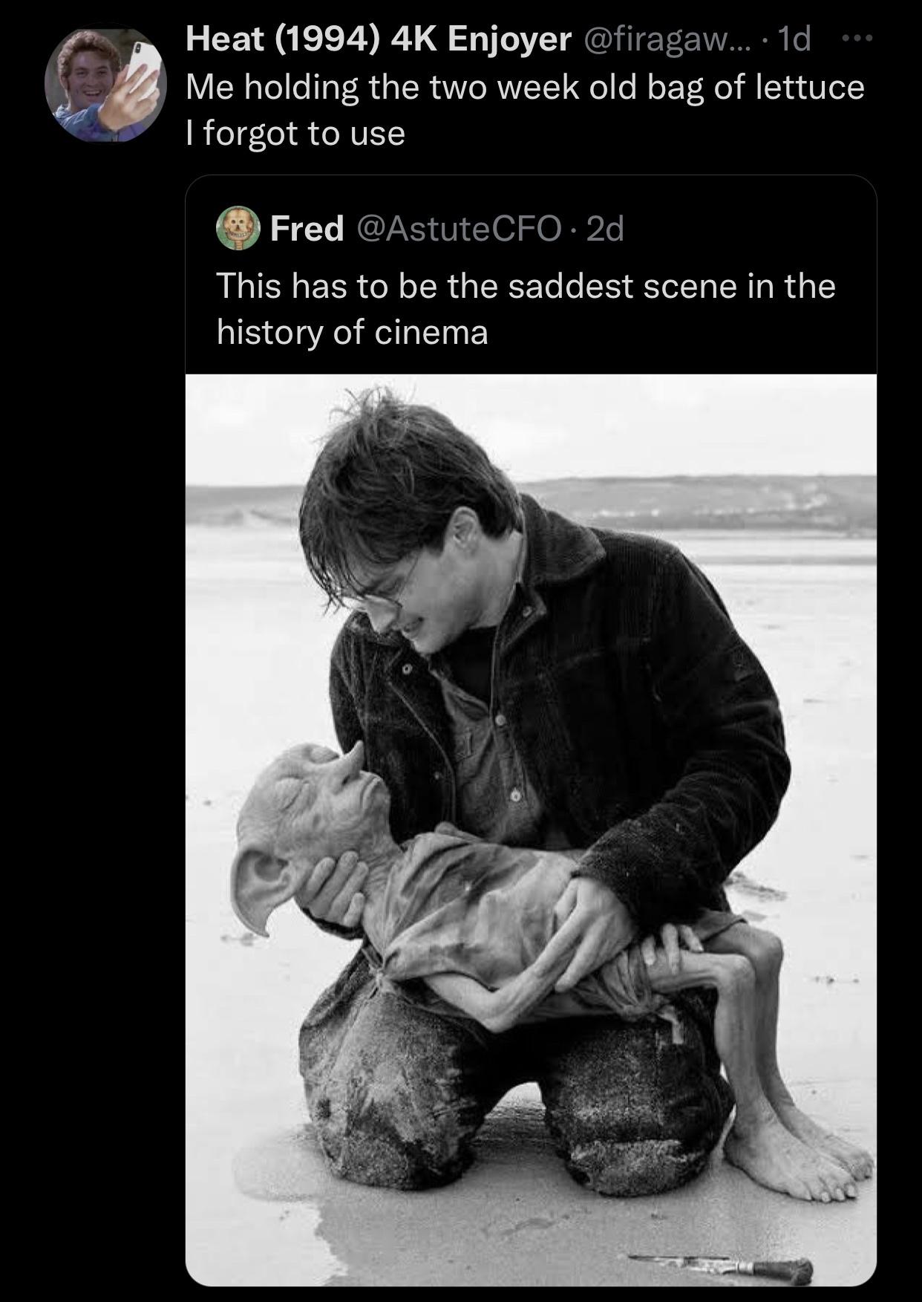Click the tweet line mentioning bag of lettuce
Image resolution: width=922 pixels, height=1302 pixels.
point(524,87)
